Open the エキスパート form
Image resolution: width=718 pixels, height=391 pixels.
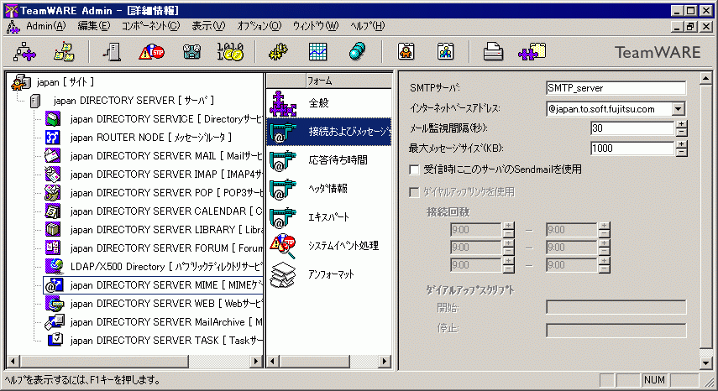(x=328, y=216)
